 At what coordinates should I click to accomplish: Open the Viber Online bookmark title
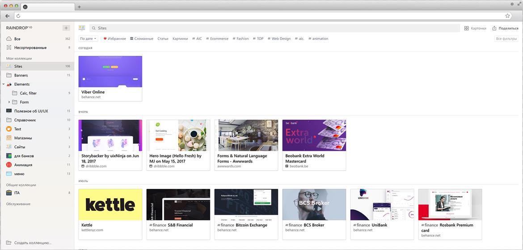click(93, 92)
